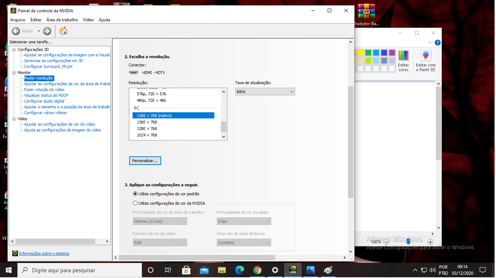This screenshot has height=278, width=496.
Task: Open Settings gear from taskbar
Action: (x=275, y=270)
